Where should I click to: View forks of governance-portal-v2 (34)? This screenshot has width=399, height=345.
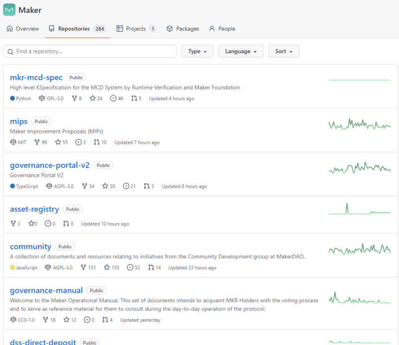pos(88,186)
